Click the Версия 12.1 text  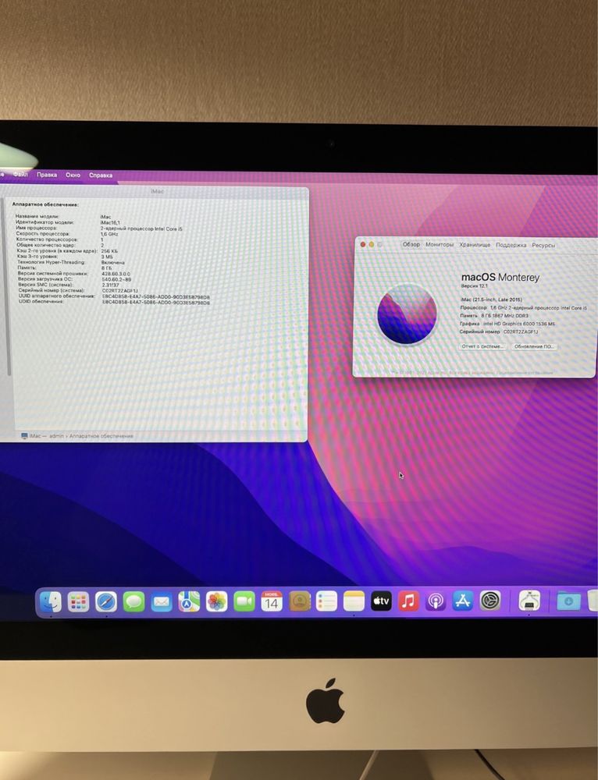(474, 286)
